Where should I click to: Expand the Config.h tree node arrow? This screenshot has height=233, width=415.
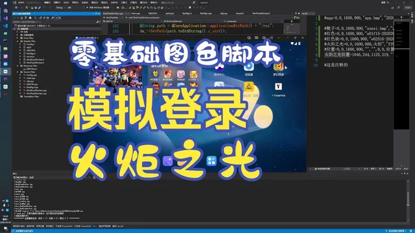20,45
